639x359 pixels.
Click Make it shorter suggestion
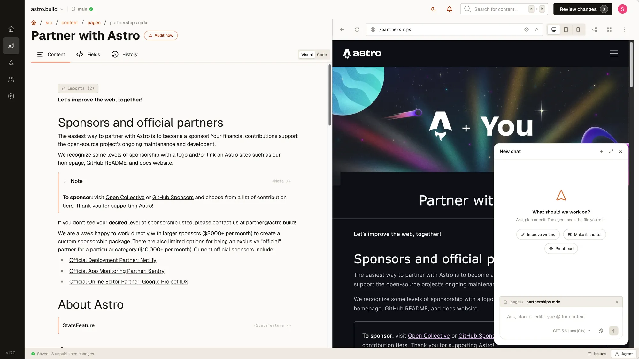pos(584,235)
